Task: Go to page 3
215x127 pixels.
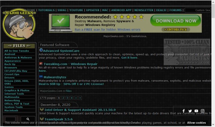Action: coord(67,98)
